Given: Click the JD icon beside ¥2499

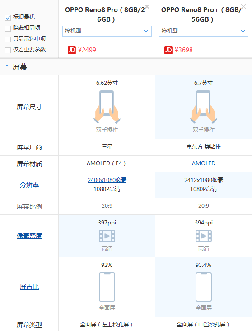Looking at the screenshot, I should [x=71, y=50].
